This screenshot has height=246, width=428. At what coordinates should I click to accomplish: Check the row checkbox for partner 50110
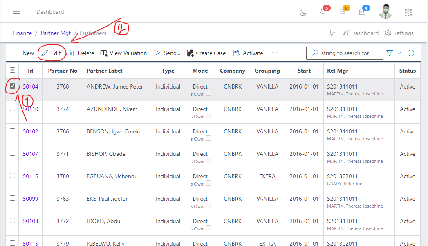pos(12,108)
